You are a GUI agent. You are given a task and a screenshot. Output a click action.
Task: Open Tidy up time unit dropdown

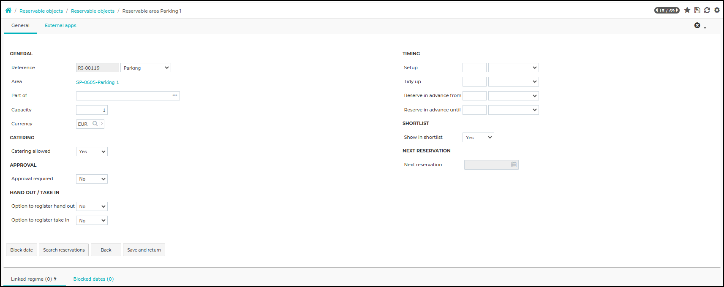[514, 81]
